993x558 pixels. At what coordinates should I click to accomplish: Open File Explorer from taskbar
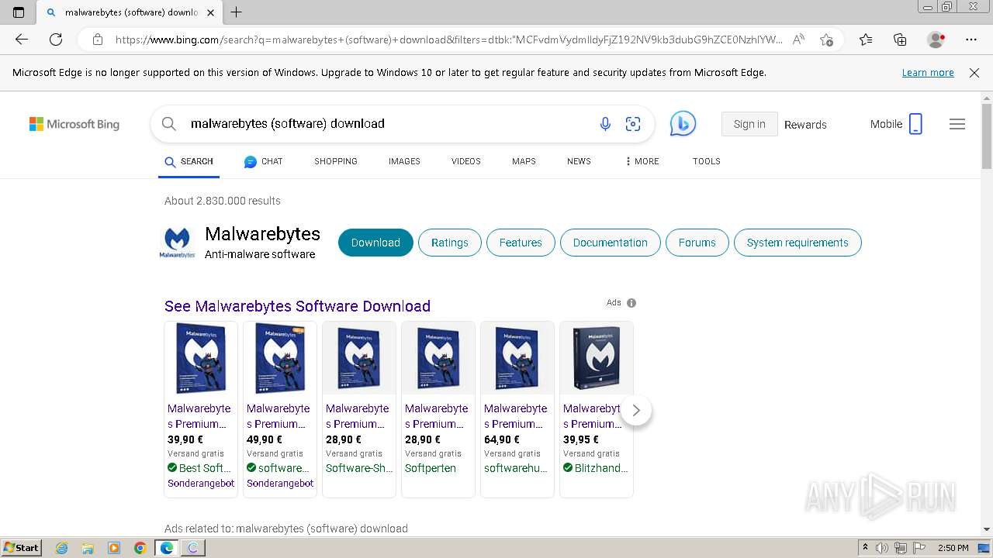(x=88, y=548)
